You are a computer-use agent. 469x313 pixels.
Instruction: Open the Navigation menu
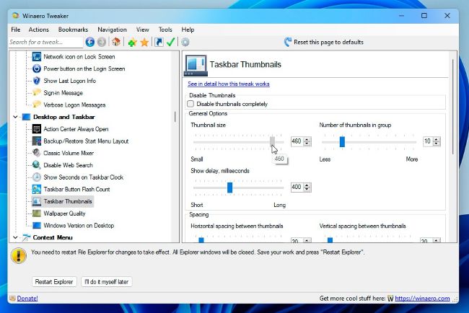[x=112, y=30]
